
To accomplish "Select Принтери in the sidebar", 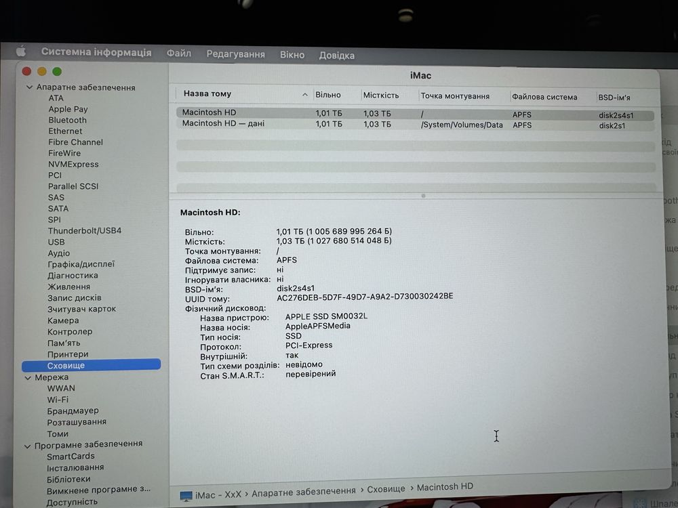I will pos(68,354).
